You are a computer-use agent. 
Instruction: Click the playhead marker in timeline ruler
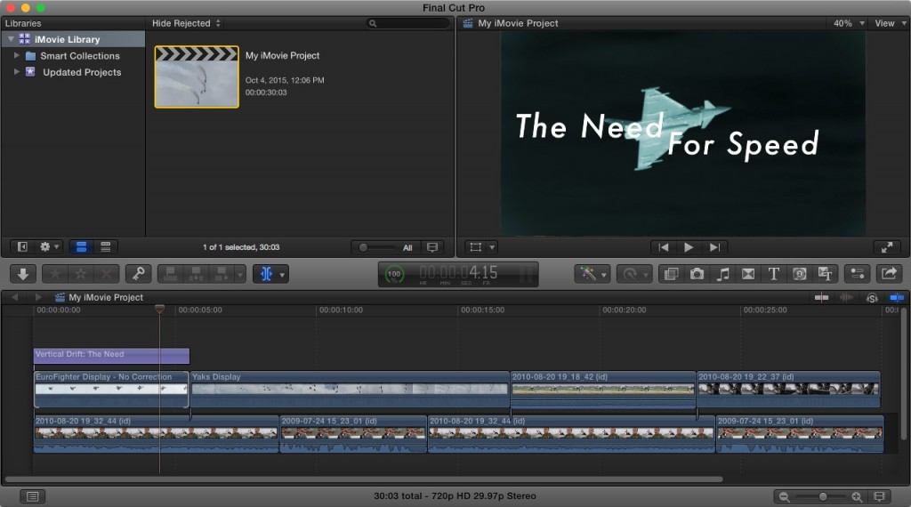coord(160,310)
